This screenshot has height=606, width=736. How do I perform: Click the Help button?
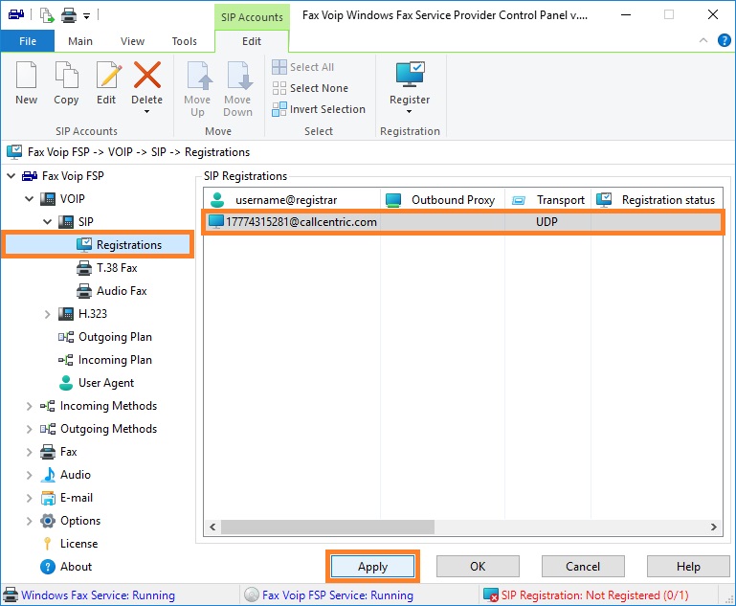point(688,567)
